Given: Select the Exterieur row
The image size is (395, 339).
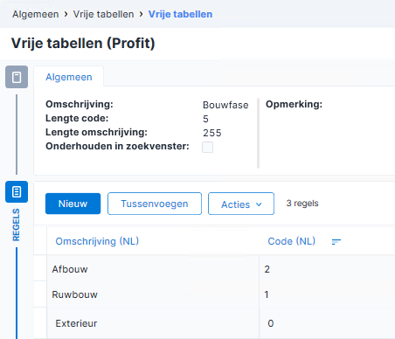Looking at the screenshot, I should click(214, 323).
